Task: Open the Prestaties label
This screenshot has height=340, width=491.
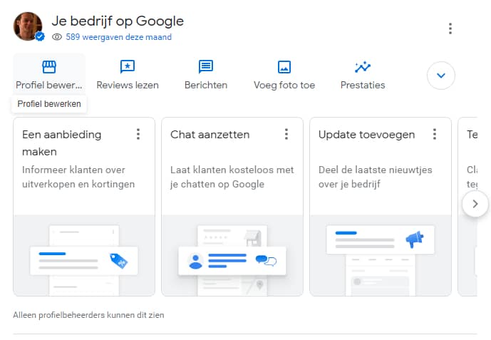Action: click(363, 85)
